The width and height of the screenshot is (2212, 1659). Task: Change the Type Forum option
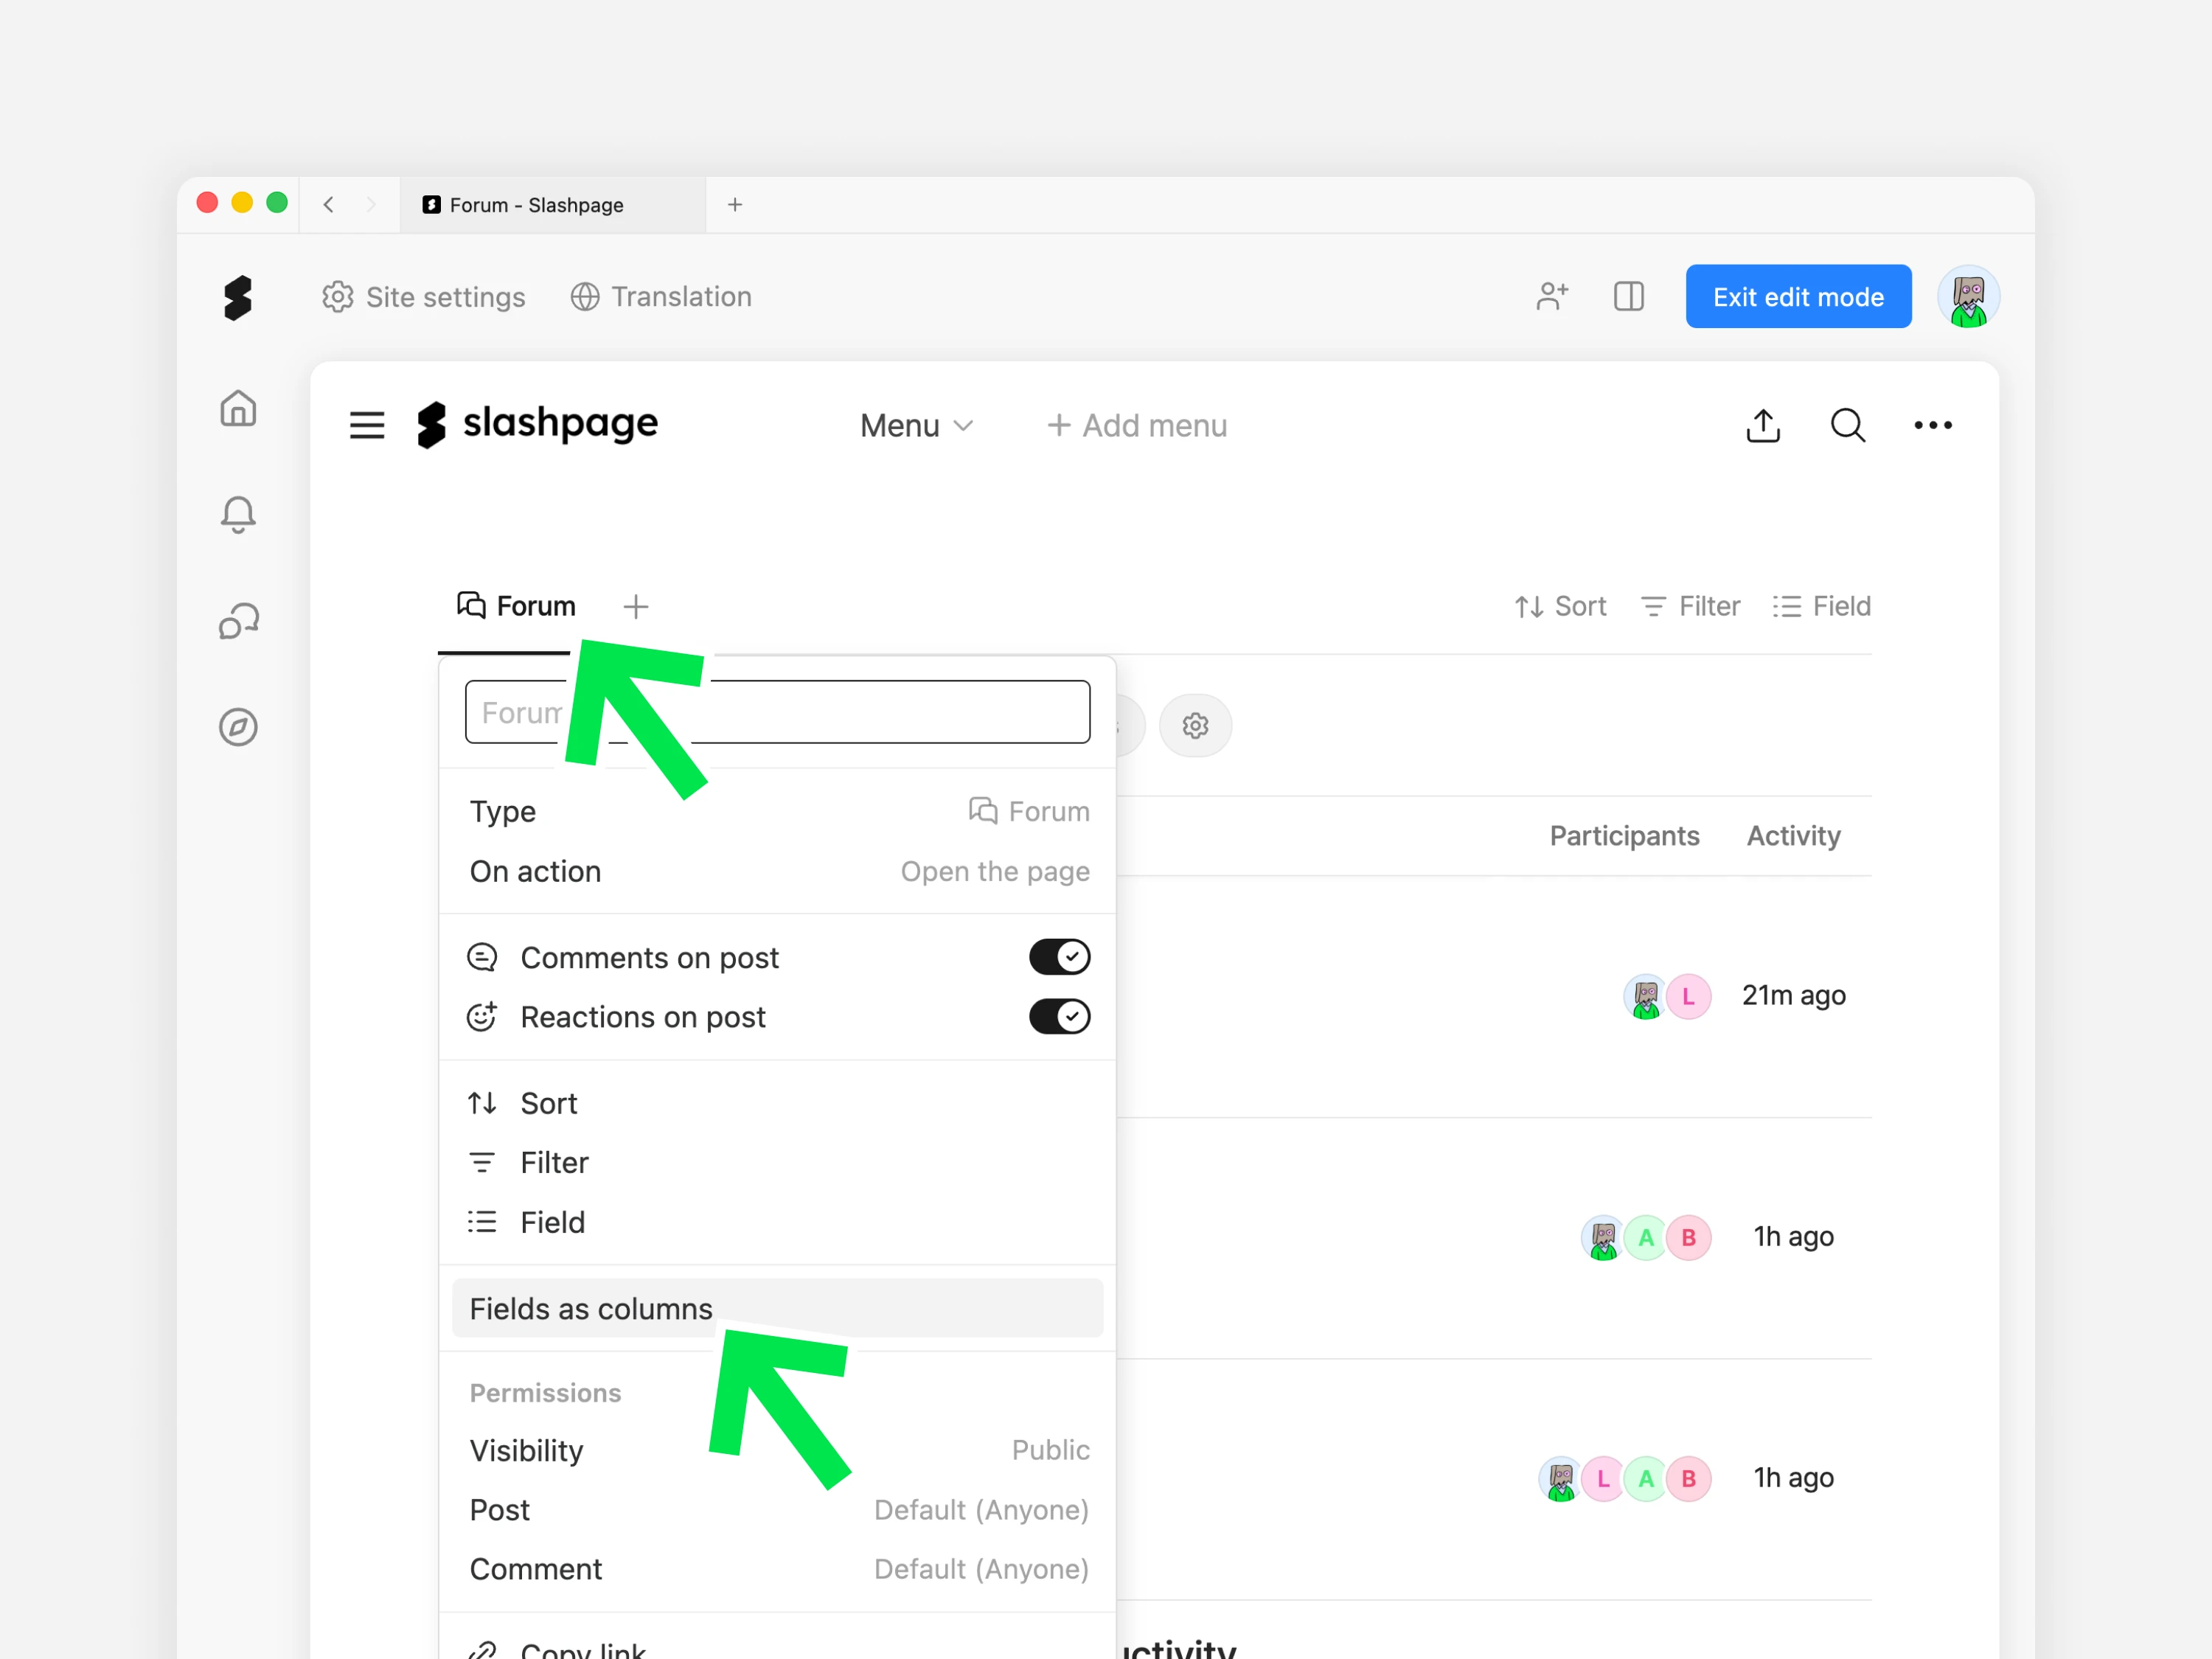pyautogui.click(x=1029, y=811)
